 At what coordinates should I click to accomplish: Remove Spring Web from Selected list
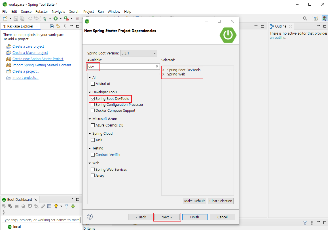coord(163,74)
